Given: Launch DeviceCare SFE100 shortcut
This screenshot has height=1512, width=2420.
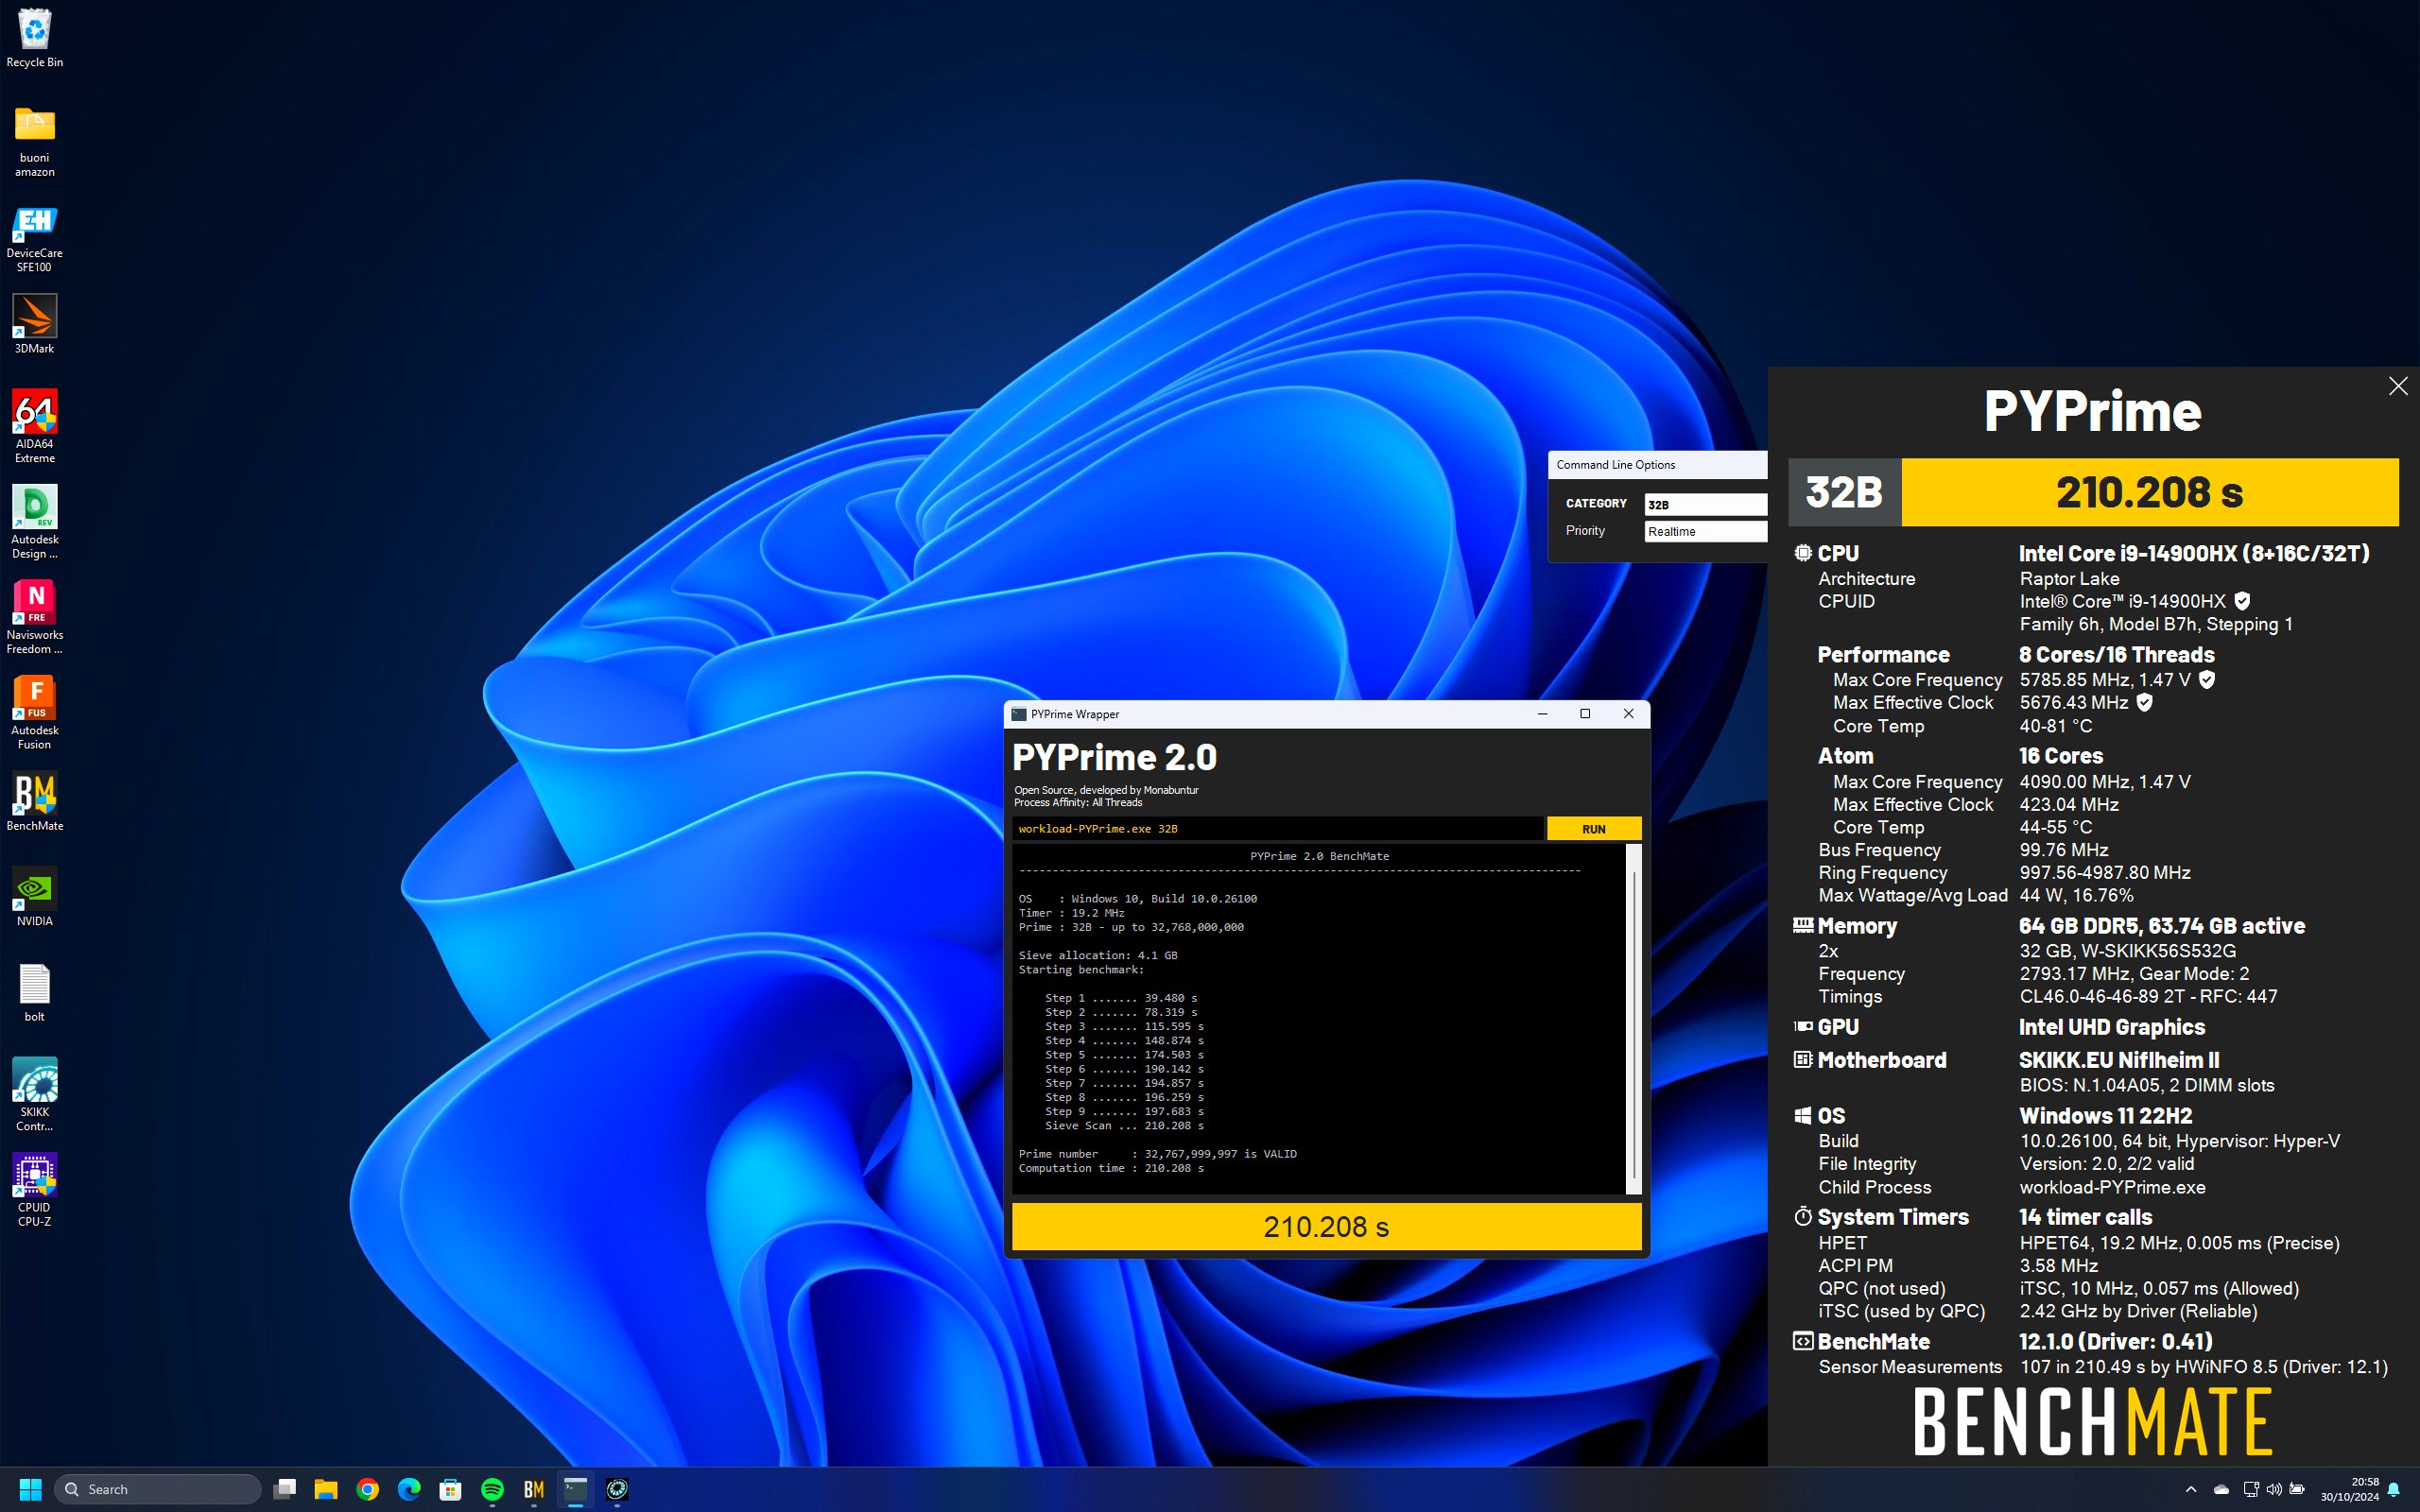Looking at the screenshot, I should [34, 239].
